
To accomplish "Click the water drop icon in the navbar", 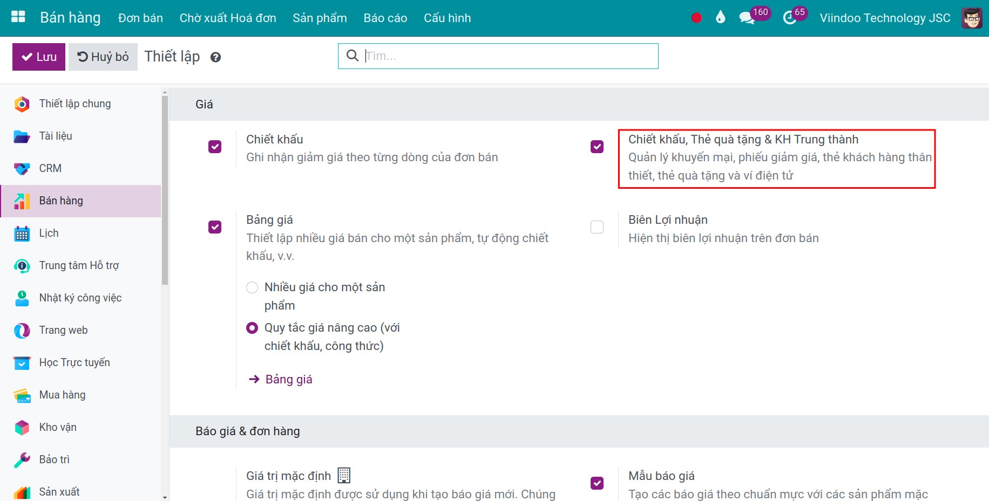I will pos(720,18).
